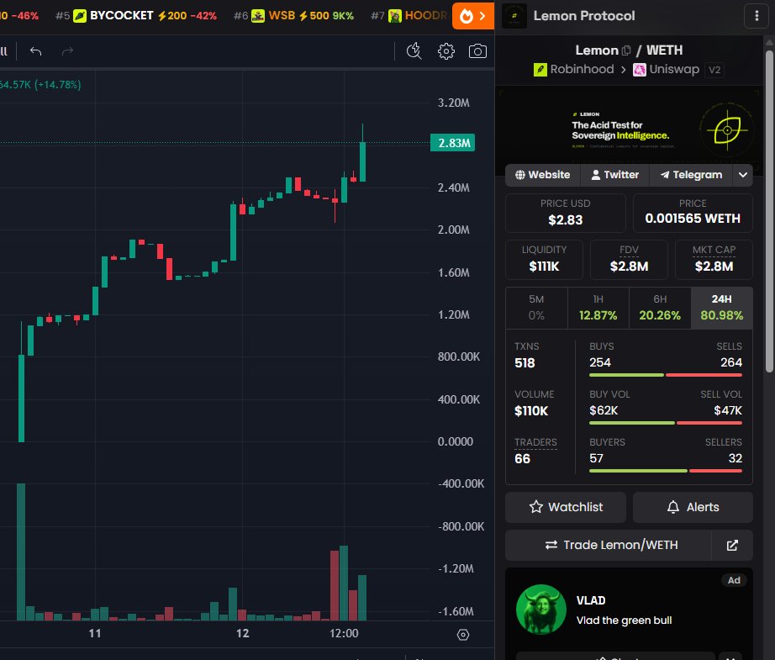Click the MKT CAP $2.8M box
Image resolution: width=775 pixels, height=660 pixels.
coord(714,259)
